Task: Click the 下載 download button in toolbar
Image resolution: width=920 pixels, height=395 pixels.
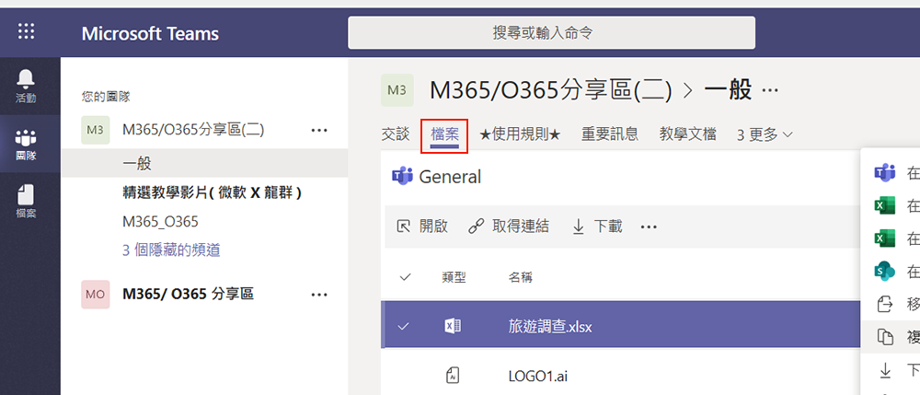Action: point(597,226)
